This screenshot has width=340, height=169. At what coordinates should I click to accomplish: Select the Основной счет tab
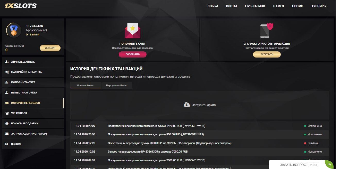point(86,85)
